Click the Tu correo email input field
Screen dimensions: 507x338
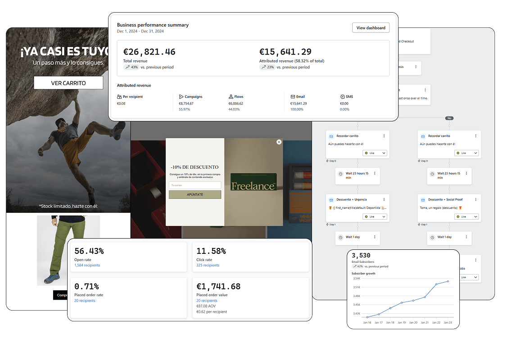(x=195, y=185)
